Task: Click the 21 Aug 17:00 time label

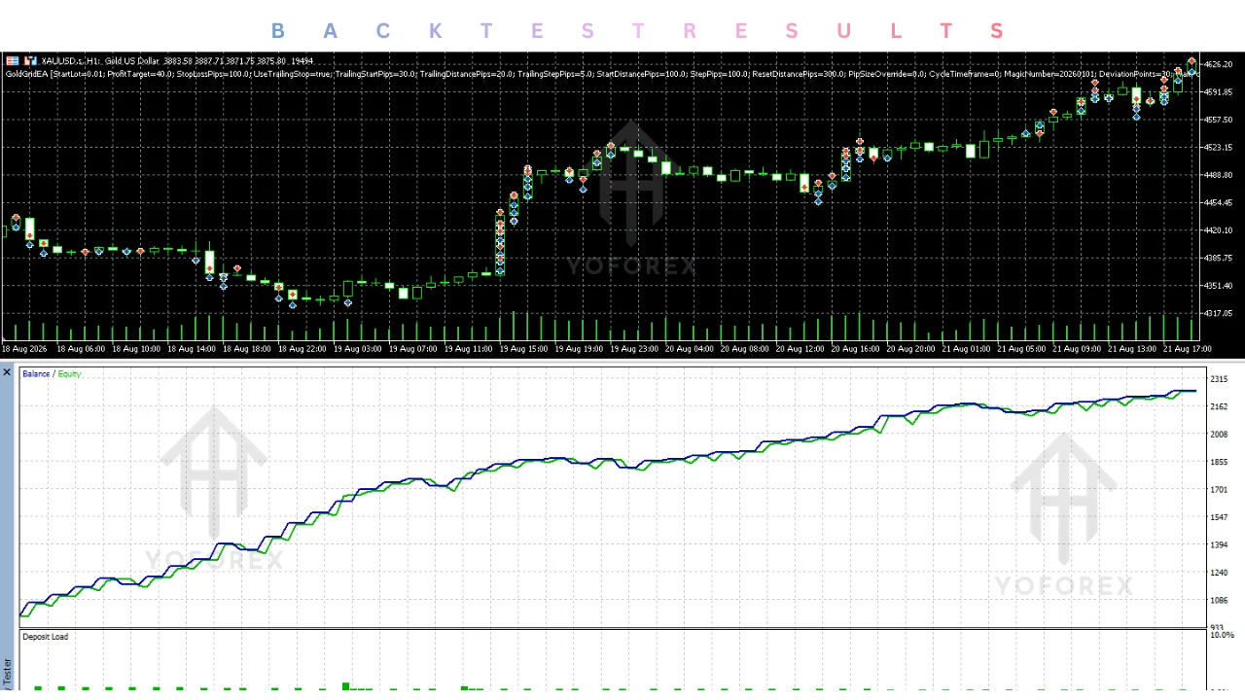Action: (1188, 349)
